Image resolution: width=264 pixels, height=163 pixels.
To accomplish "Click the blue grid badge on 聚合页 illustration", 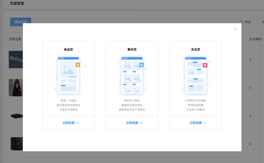I will pyautogui.click(x=142, y=65).
